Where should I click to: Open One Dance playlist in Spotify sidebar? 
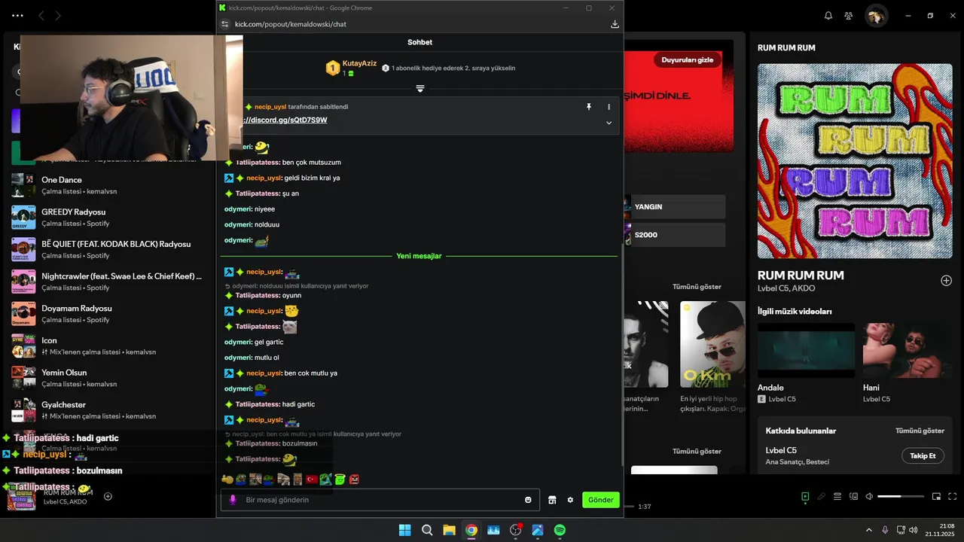pyautogui.click(x=105, y=185)
